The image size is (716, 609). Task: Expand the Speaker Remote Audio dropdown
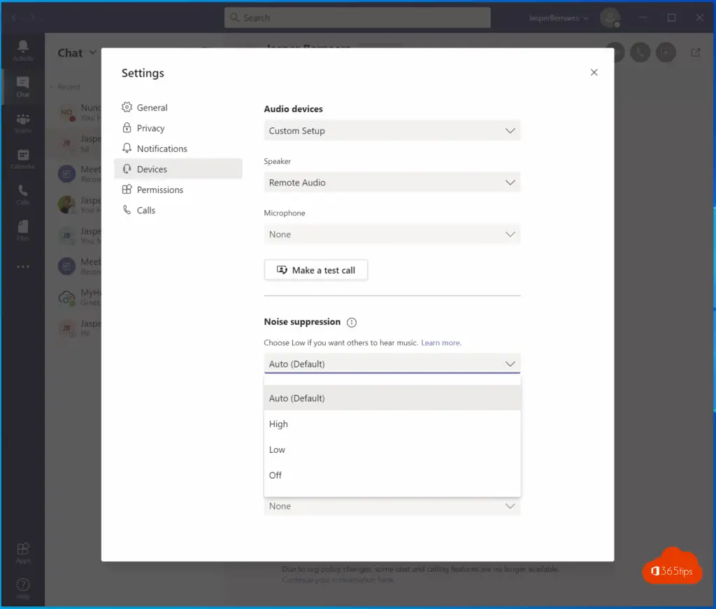click(x=392, y=183)
